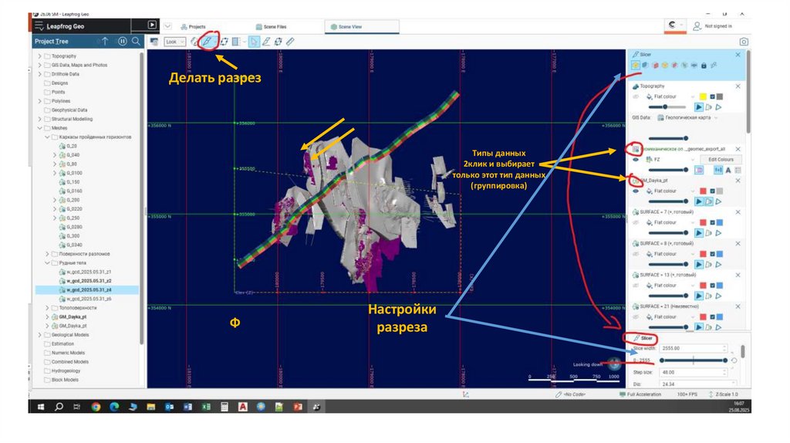This screenshot has width=790, height=443.
Task: Toggle visibility of Topography layer
Action: (x=636, y=96)
